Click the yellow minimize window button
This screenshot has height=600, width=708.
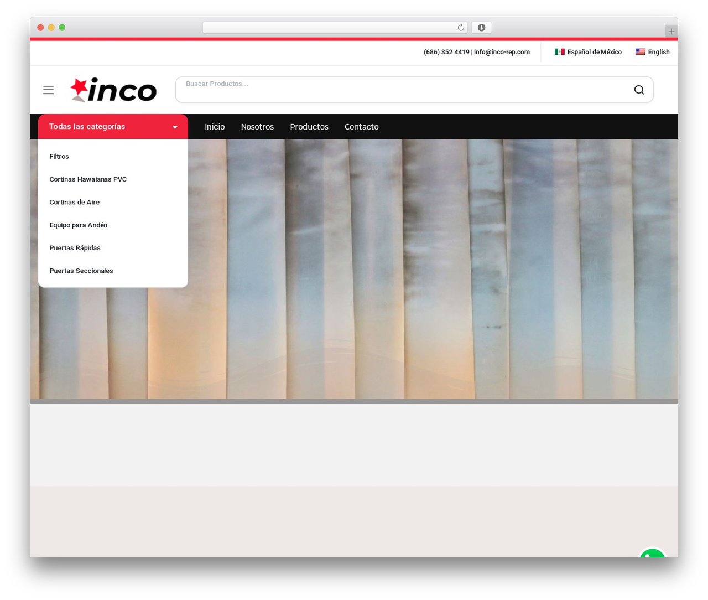pyautogui.click(x=51, y=28)
